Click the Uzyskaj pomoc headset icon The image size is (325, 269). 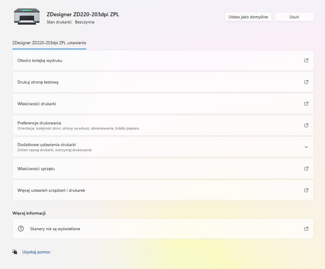pos(15,252)
